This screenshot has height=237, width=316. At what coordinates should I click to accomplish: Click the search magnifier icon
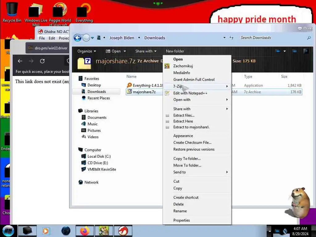[x=309, y=38]
